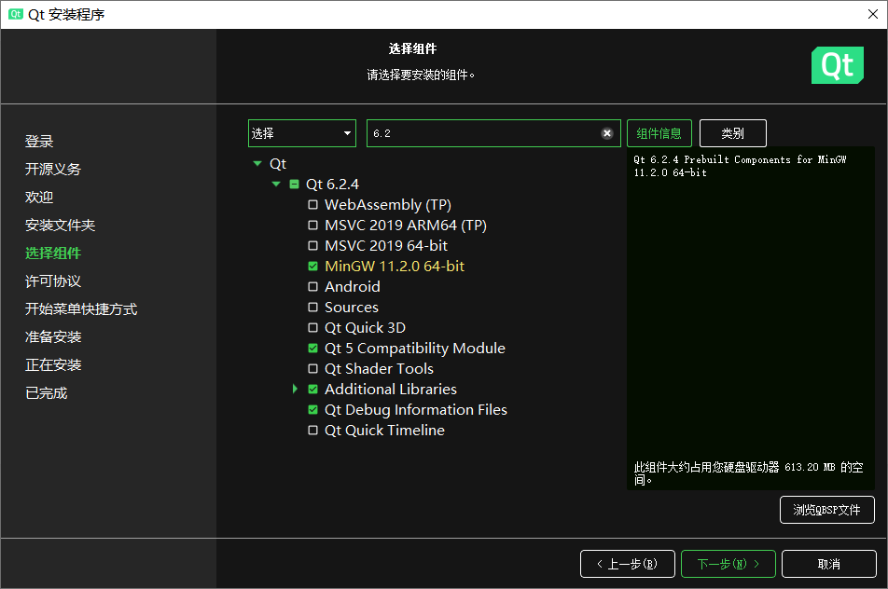Select the Android row label

point(353,287)
